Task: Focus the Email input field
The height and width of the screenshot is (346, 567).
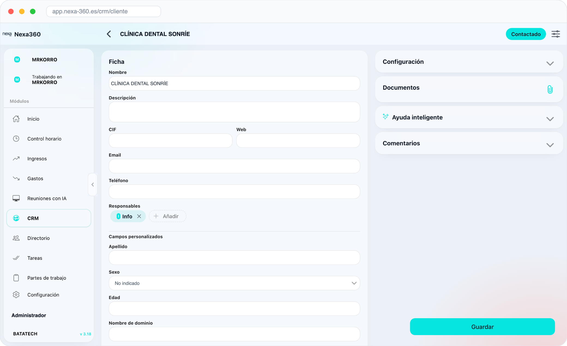Action: pos(234,166)
